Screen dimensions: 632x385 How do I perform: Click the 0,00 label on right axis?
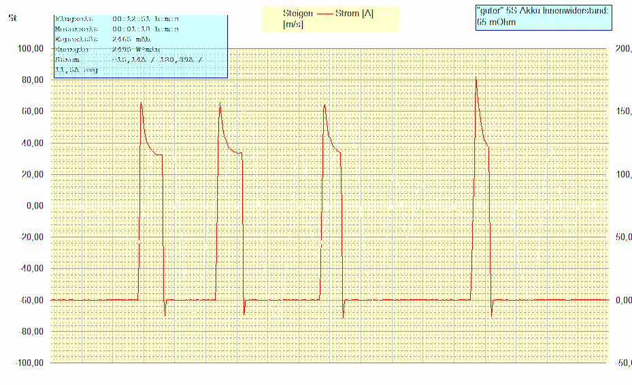pyautogui.click(x=623, y=300)
